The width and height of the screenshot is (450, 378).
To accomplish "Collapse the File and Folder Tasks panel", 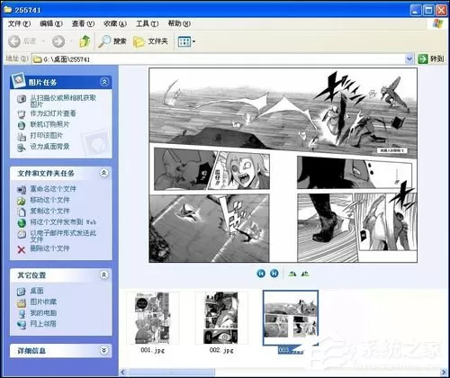I will (104, 173).
